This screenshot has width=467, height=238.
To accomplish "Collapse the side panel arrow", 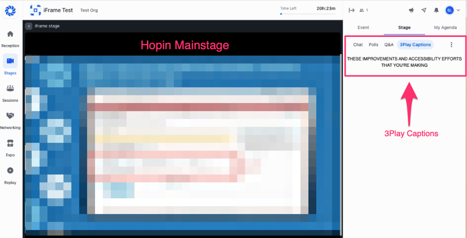I will [x=352, y=10].
